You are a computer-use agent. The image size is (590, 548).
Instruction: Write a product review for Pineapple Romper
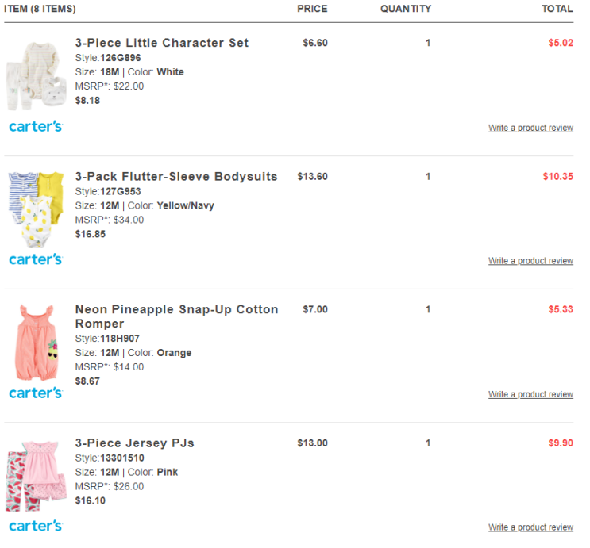coord(530,394)
